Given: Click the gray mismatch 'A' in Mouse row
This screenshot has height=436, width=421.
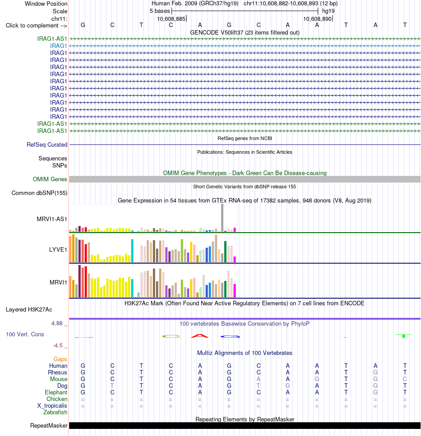Looking at the screenshot, I should pos(259,379).
